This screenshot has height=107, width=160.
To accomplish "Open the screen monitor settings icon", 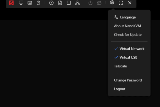I will click(21, 3).
